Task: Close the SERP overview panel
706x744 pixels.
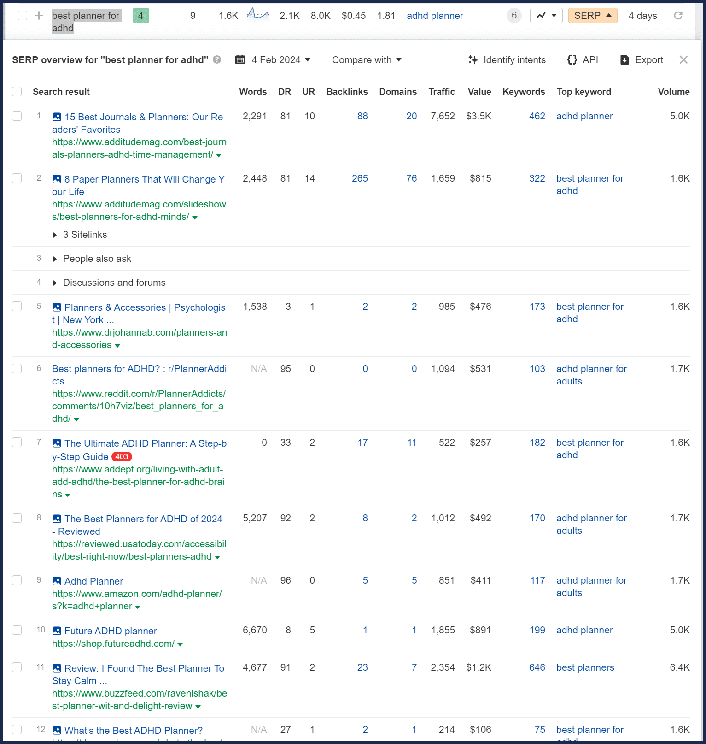Action: tap(683, 60)
